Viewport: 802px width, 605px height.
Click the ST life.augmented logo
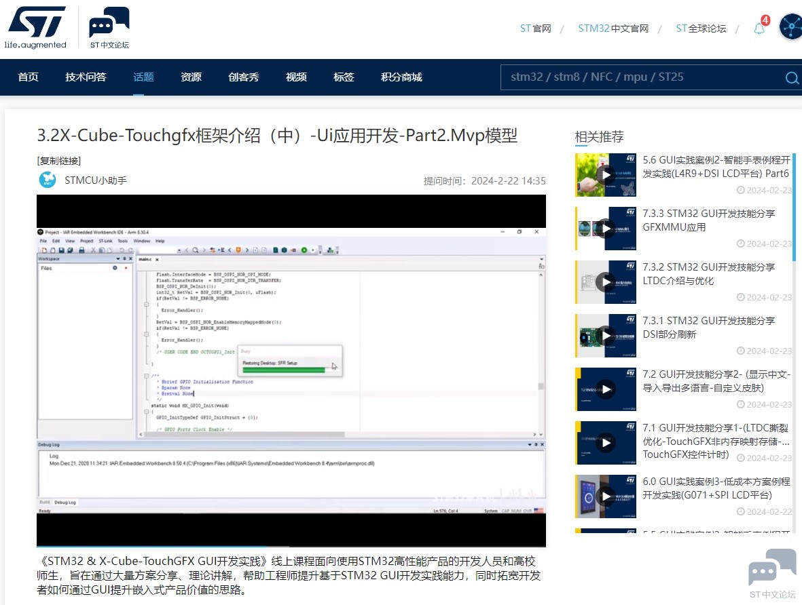pos(35,28)
